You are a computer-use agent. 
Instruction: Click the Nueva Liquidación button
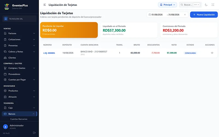204,15
